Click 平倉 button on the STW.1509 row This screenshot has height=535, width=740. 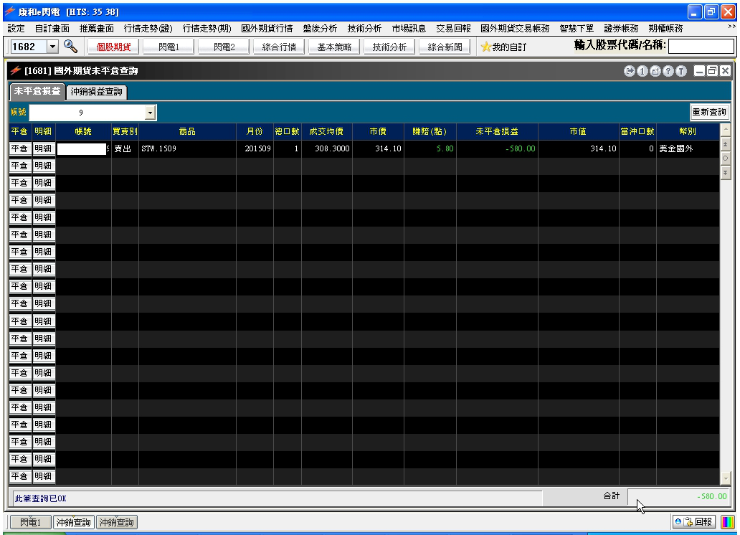(20, 148)
